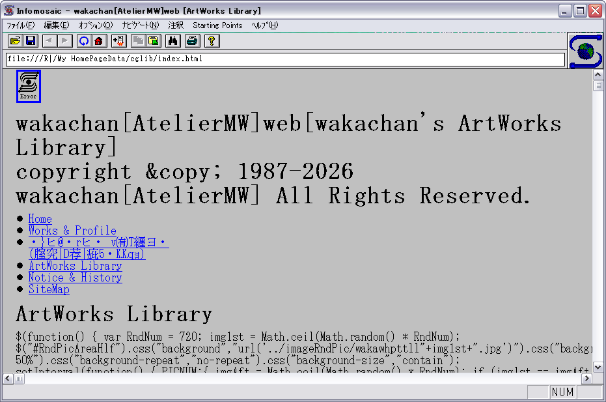Image resolution: width=606 pixels, height=402 pixels.
Task: Open the 編集(E) menu
Action: (57, 25)
